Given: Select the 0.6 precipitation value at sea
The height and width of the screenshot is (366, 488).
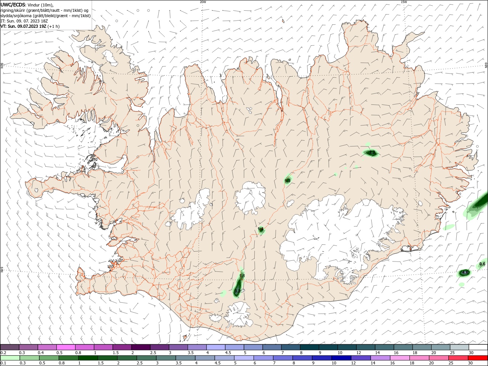Looking at the screenshot, I should click(482, 264).
